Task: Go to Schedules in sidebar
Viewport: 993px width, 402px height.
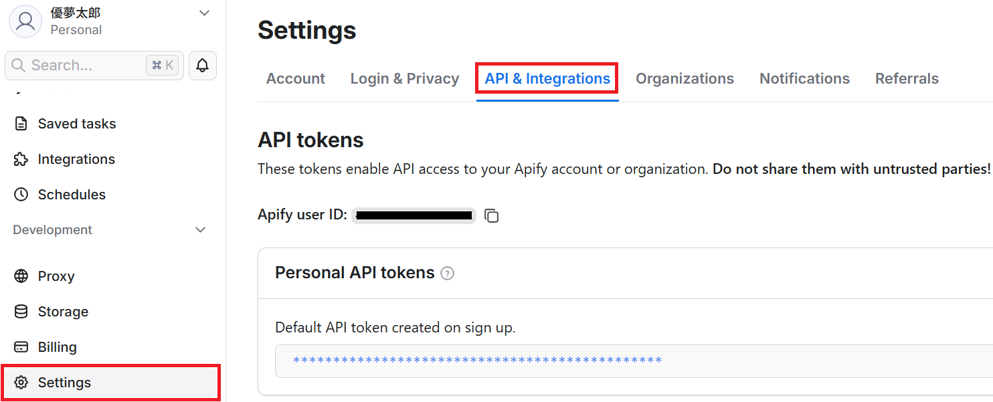Action: (72, 195)
